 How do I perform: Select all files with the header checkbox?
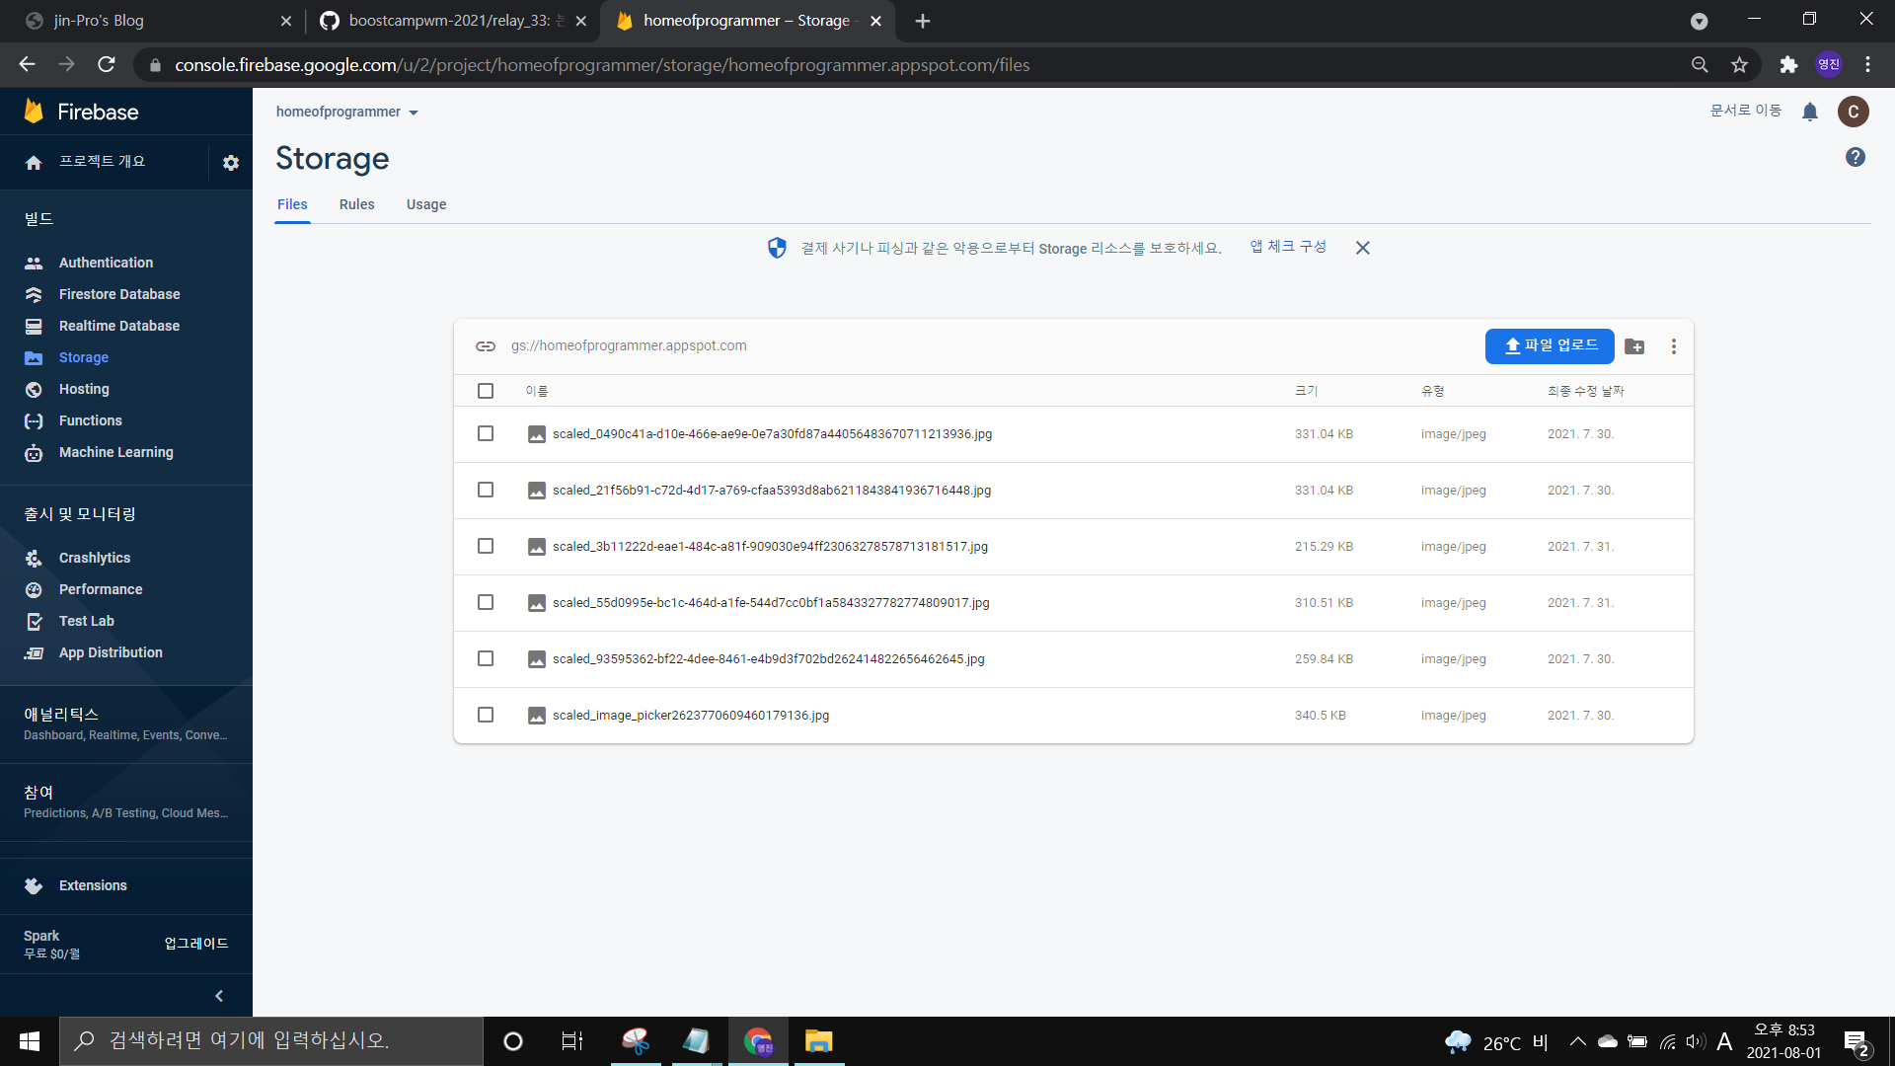(x=485, y=391)
